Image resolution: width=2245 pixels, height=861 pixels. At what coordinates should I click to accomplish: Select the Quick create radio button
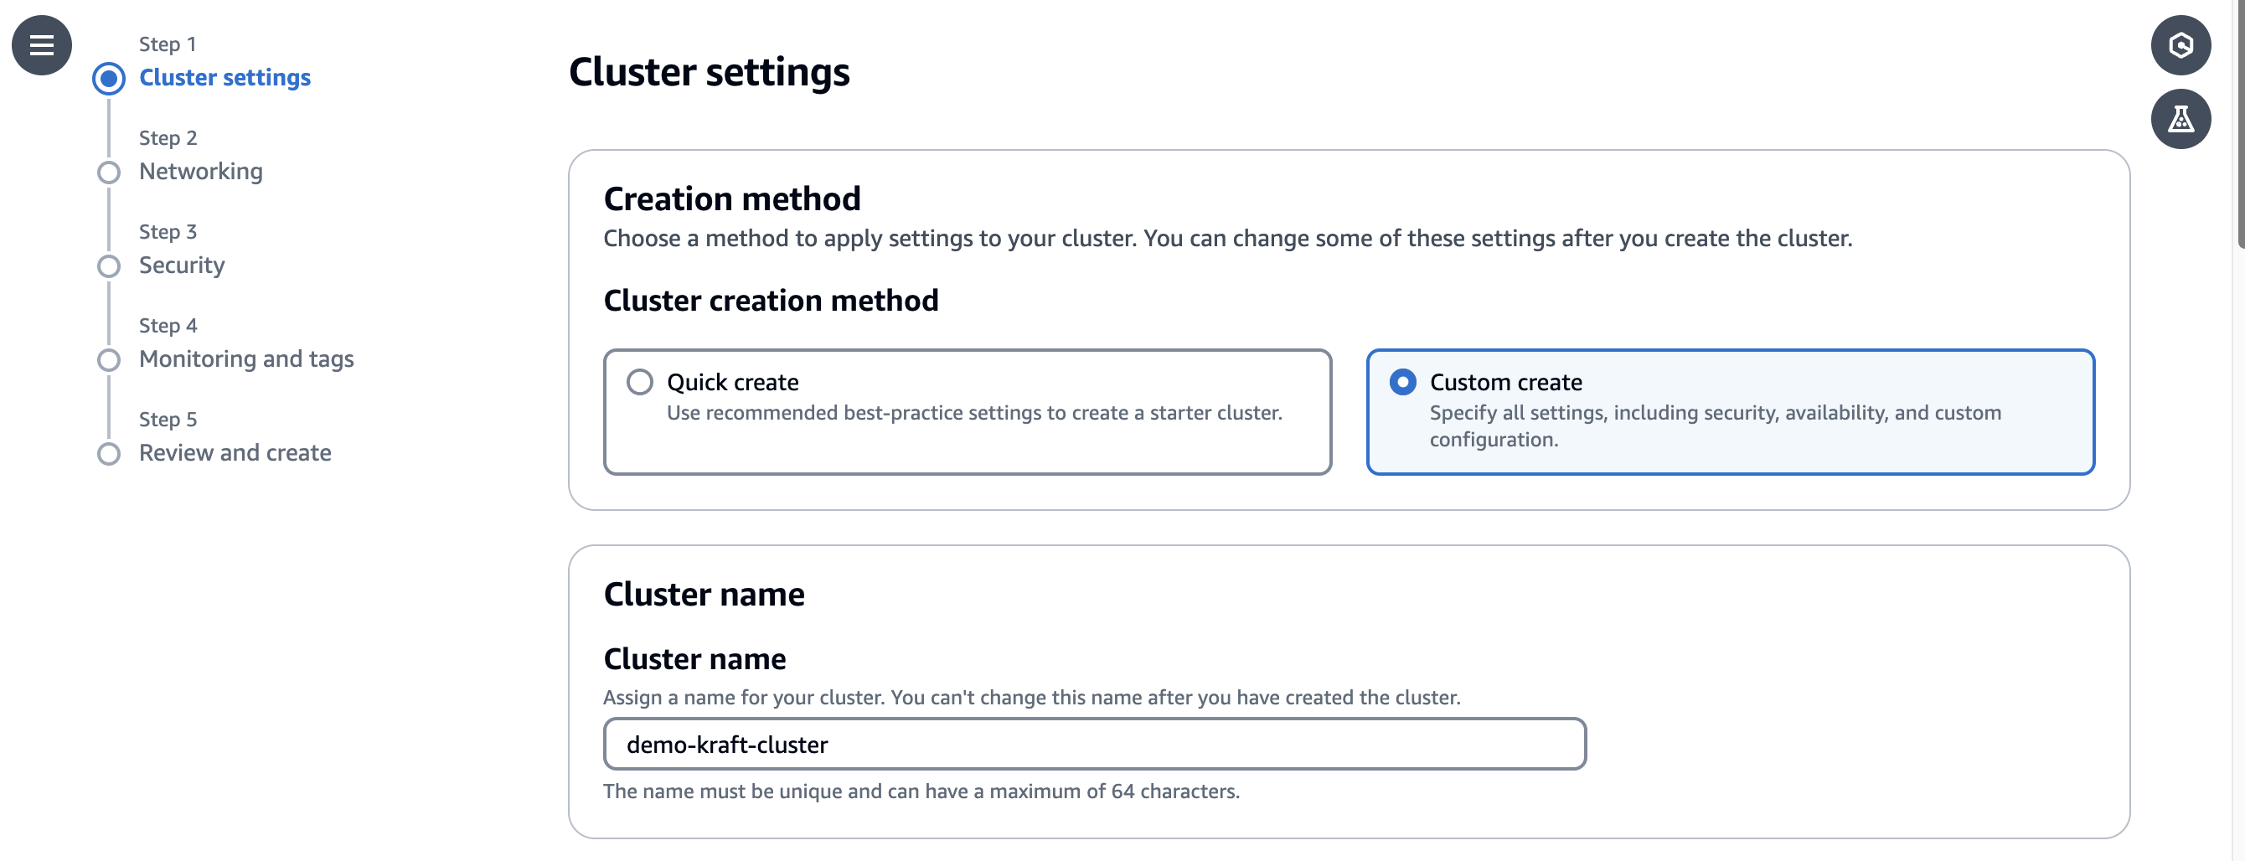pos(640,382)
